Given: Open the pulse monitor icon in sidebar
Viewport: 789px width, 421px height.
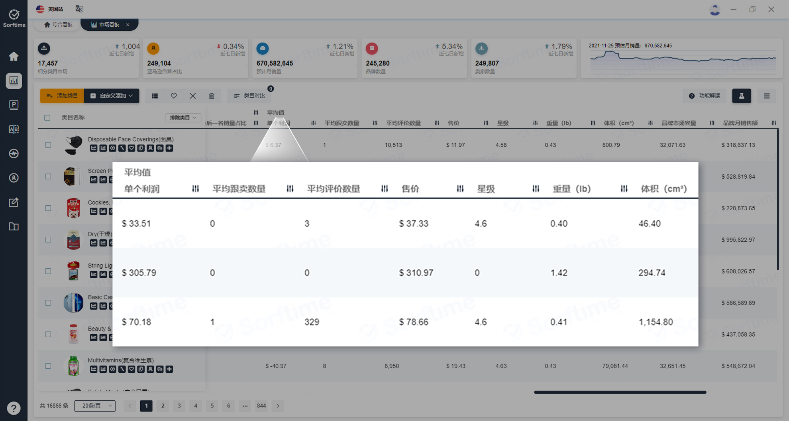Looking at the screenshot, I should coord(14,153).
